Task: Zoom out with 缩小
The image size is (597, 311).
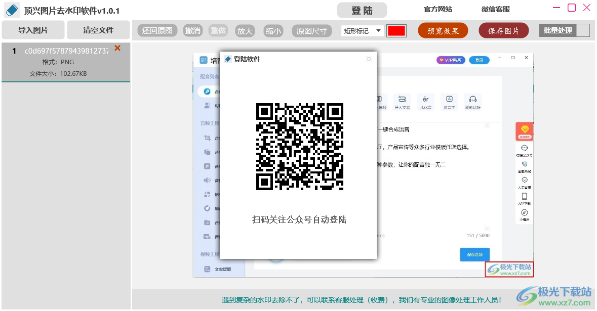Action: [273, 31]
